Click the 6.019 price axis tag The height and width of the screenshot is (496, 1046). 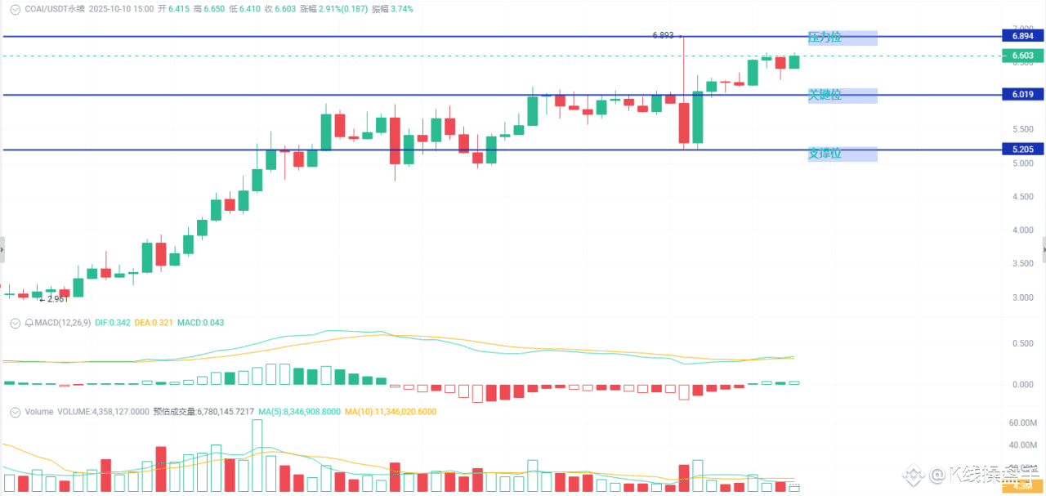coord(1022,95)
